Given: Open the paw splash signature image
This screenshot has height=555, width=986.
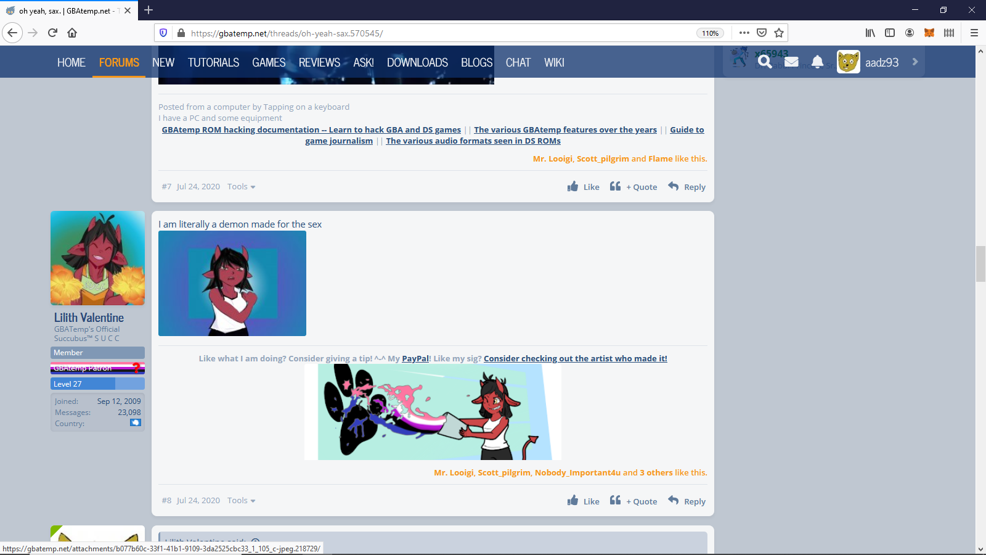Looking at the screenshot, I should pos(433,412).
